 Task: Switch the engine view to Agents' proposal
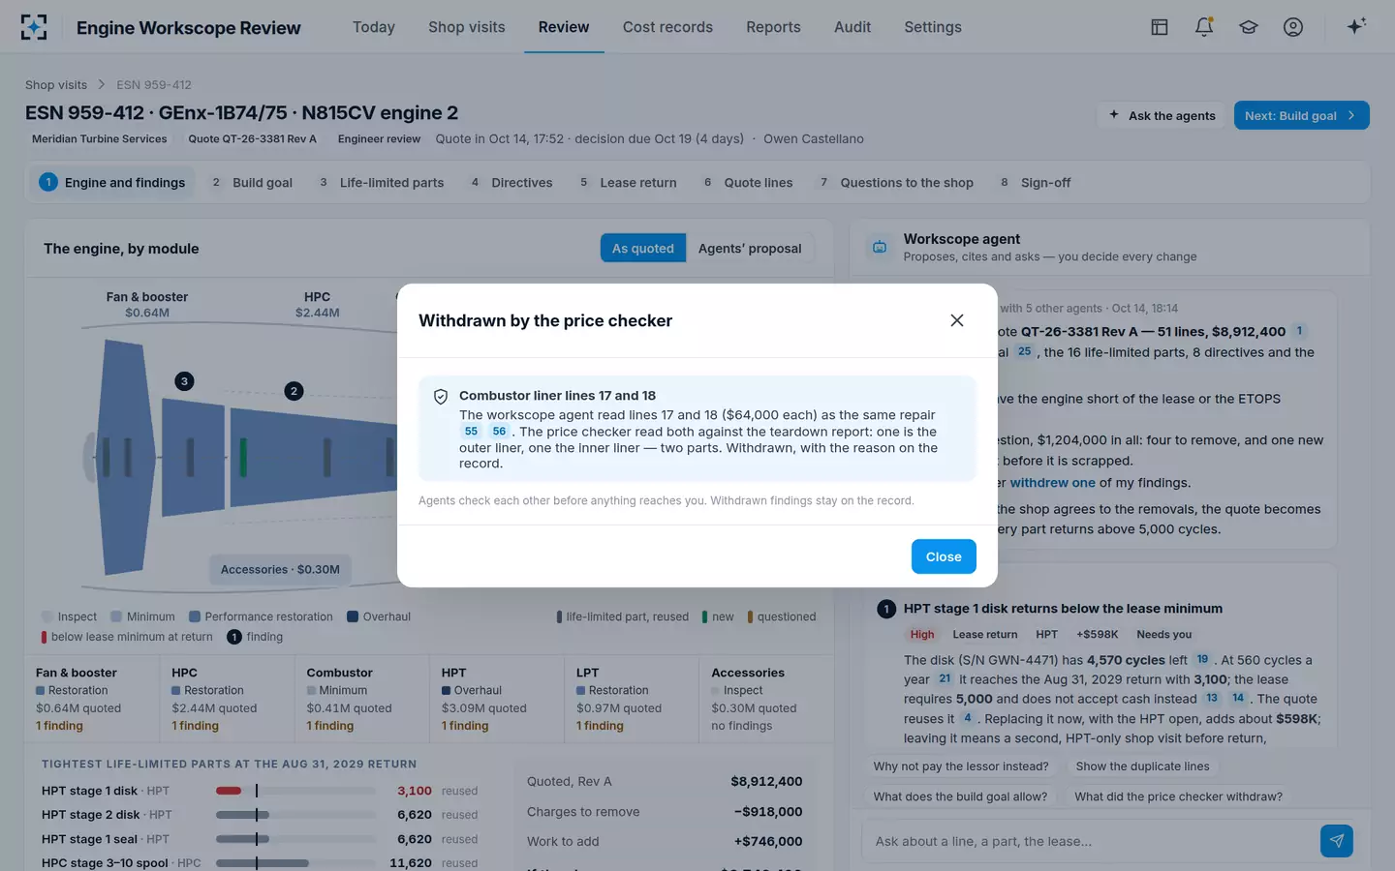[750, 249]
